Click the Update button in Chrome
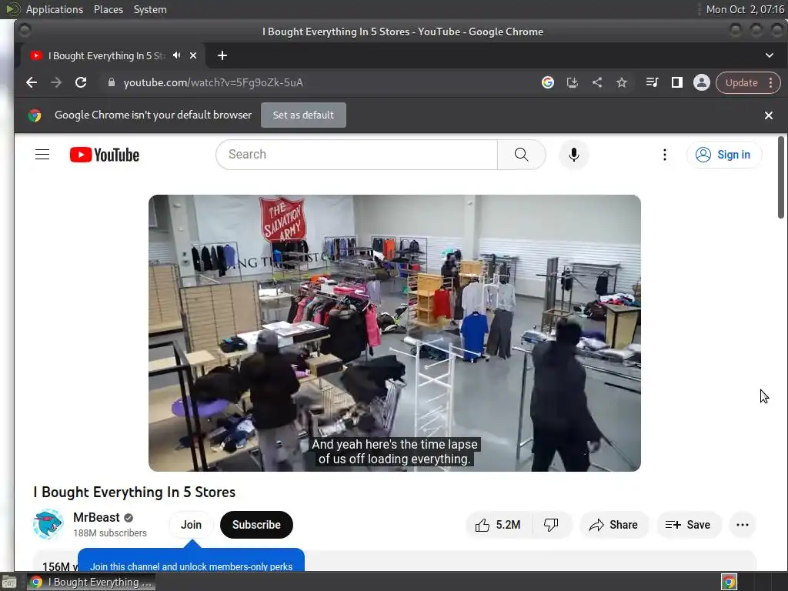The image size is (788, 591). tap(741, 83)
